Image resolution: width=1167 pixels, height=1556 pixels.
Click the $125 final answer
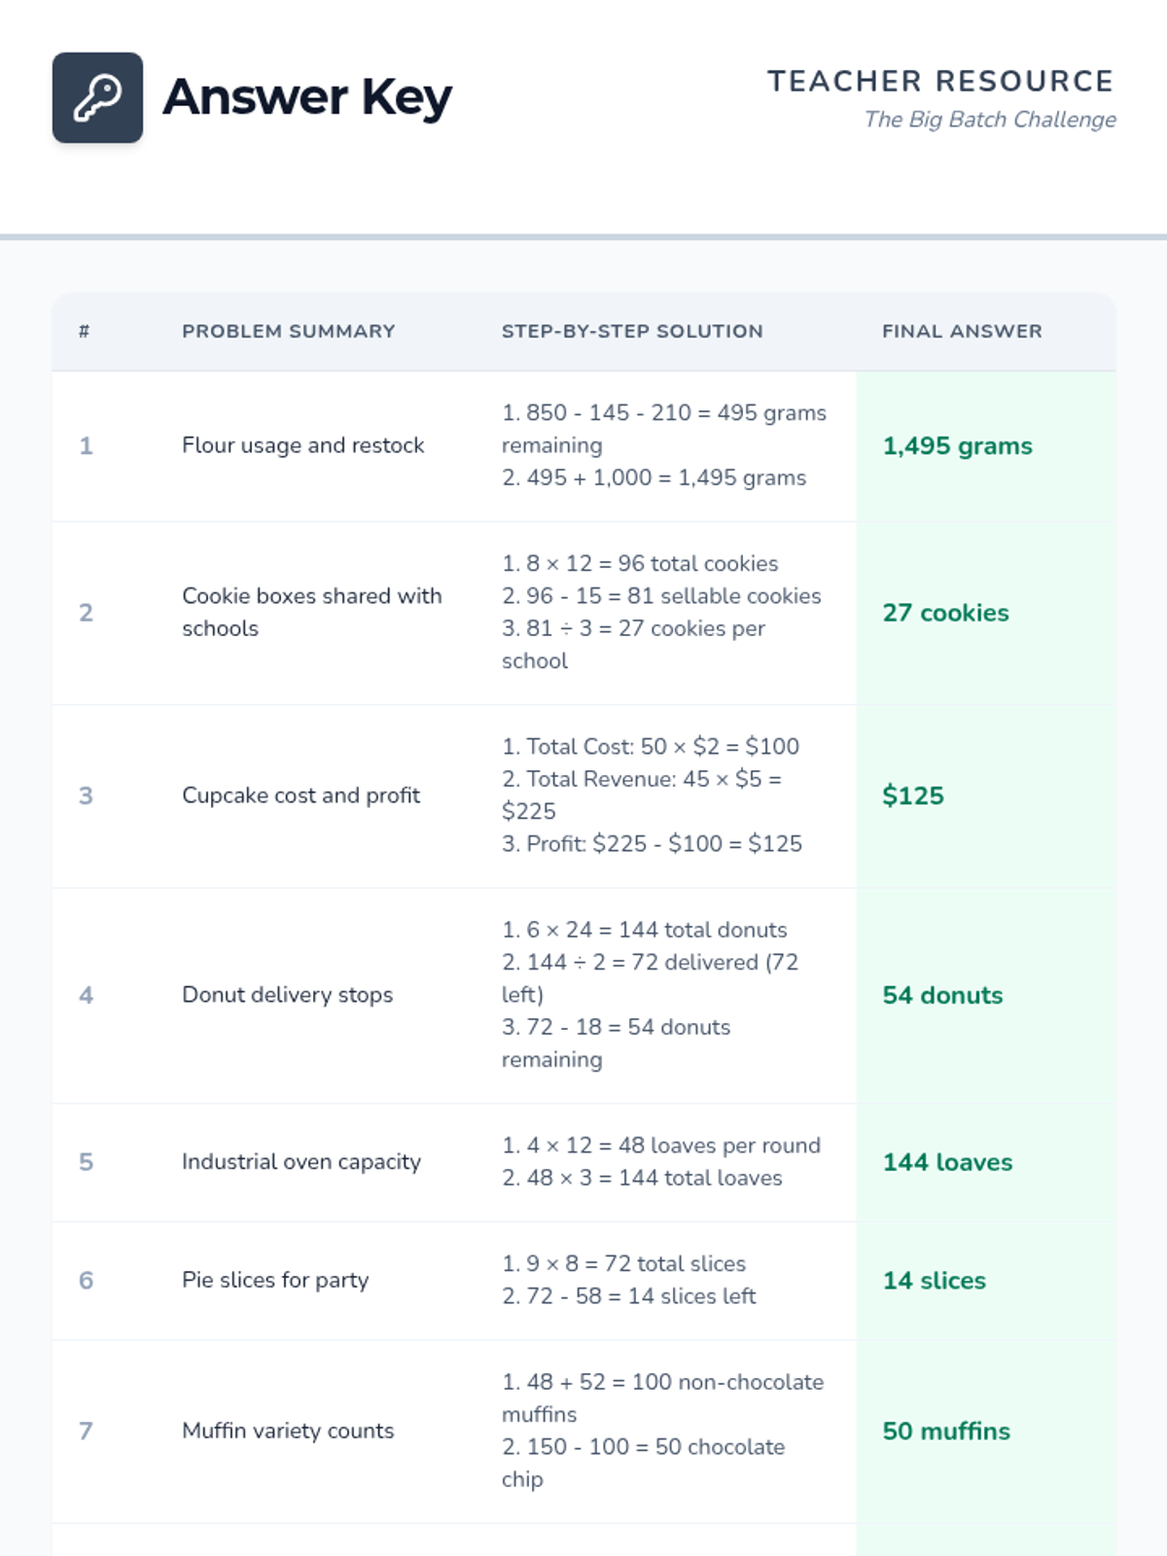[912, 796]
